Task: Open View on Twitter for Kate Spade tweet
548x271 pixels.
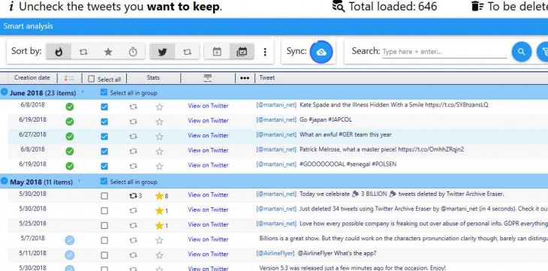Action: pyautogui.click(x=208, y=106)
